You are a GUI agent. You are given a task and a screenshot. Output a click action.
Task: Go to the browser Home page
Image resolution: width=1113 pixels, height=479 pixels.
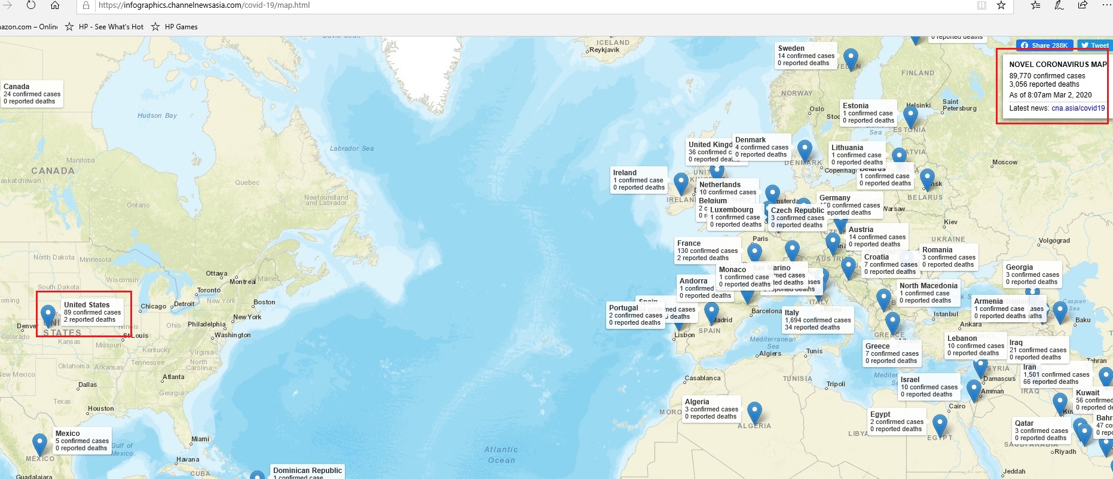54,5
